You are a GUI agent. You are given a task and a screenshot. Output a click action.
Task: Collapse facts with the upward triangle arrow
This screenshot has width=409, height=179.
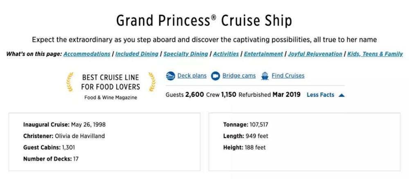[x=342, y=95]
